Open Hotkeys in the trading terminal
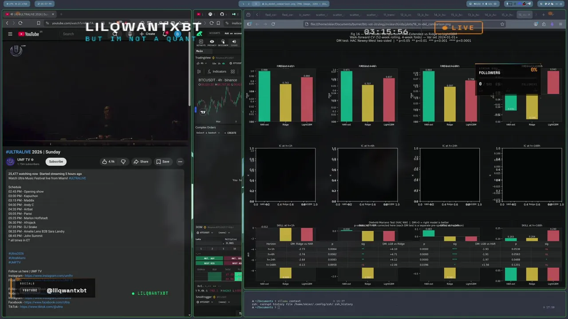568x319 pixels. coord(201,43)
